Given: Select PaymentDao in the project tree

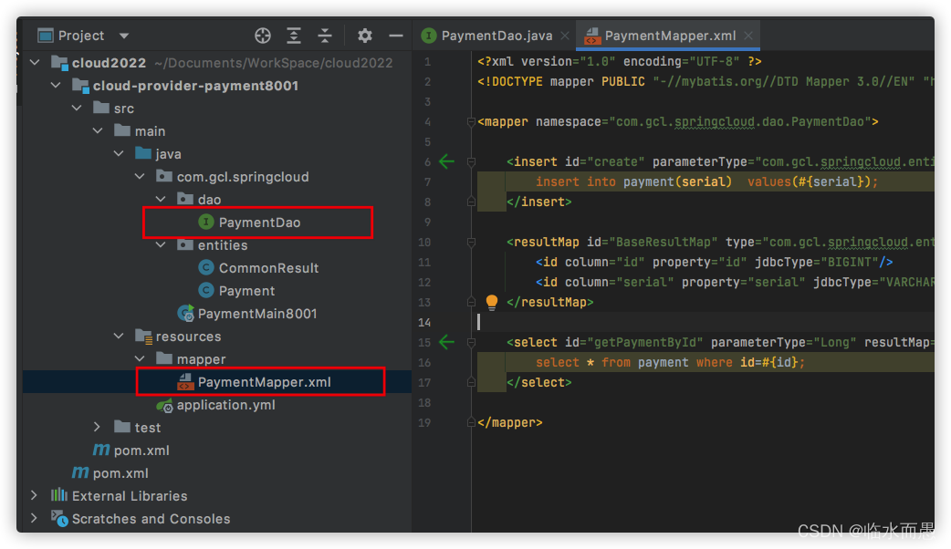Looking at the screenshot, I should [x=259, y=223].
